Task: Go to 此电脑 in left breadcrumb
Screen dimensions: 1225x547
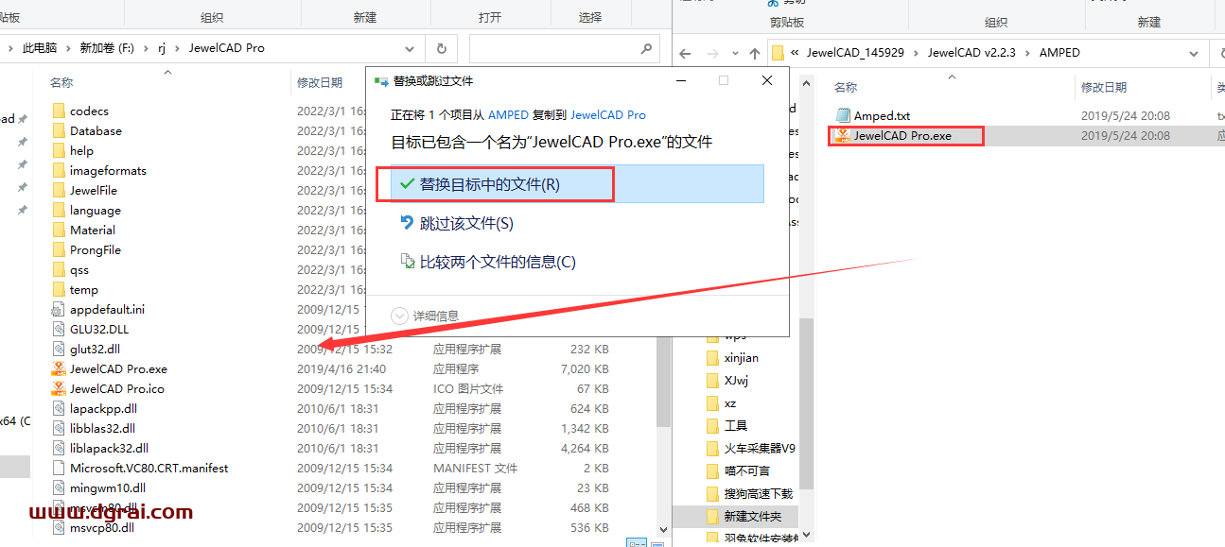Action: 40,47
